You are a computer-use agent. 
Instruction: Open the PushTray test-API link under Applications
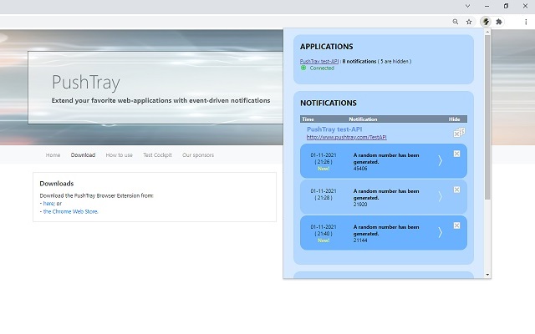[319, 61]
